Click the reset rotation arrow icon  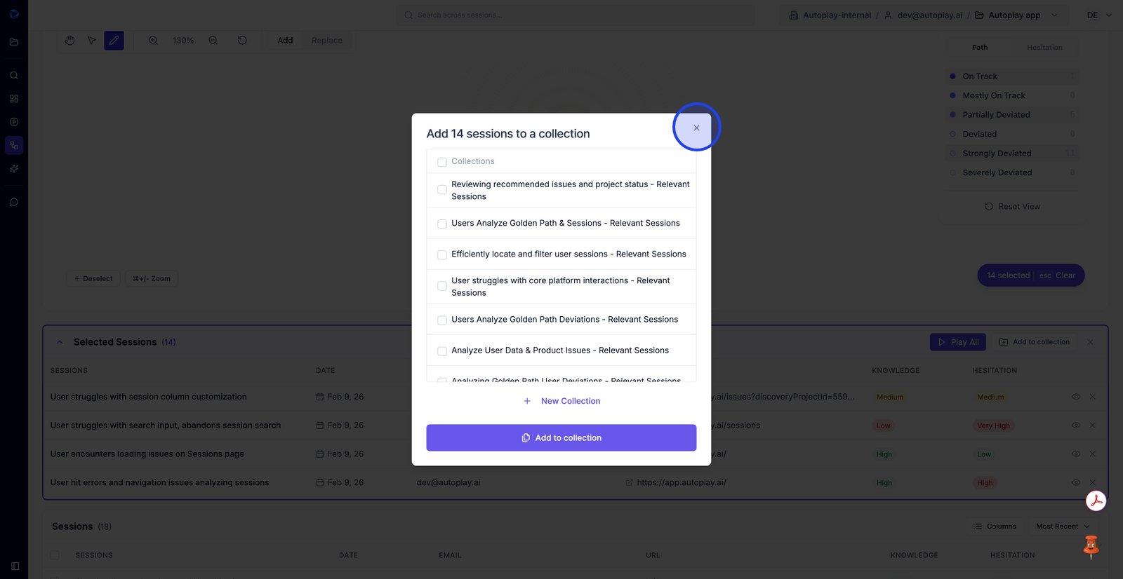pyautogui.click(x=242, y=41)
